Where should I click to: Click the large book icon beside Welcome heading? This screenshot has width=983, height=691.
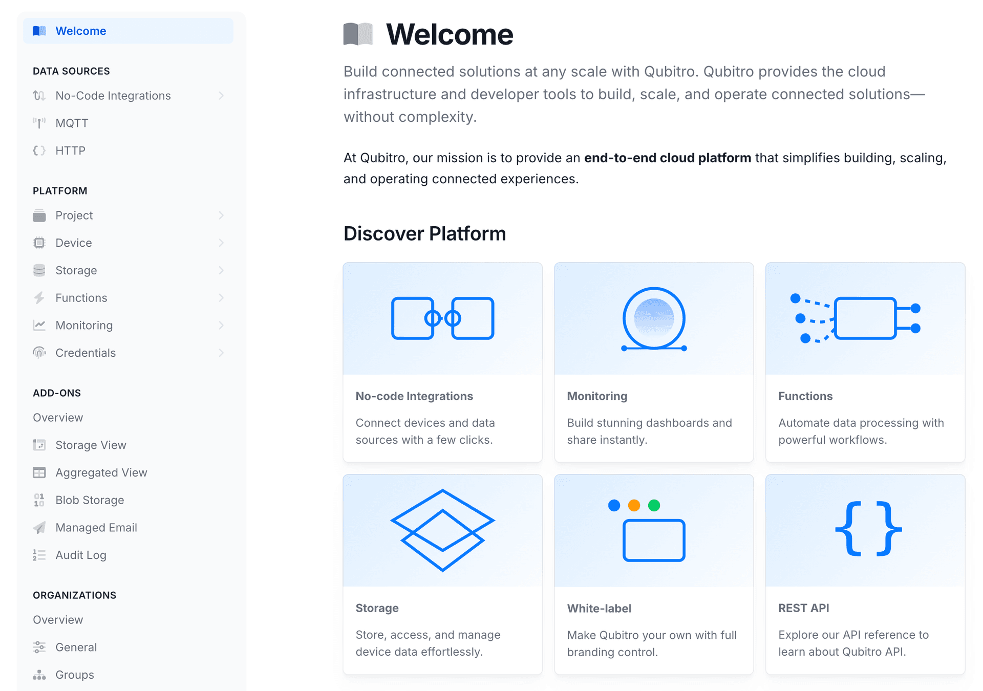(358, 34)
